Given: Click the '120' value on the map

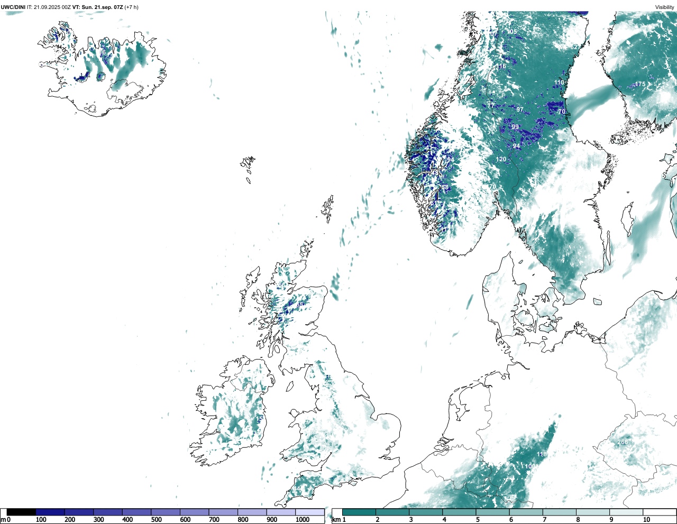Looking at the screenshot, I should (x=501, y=159).
